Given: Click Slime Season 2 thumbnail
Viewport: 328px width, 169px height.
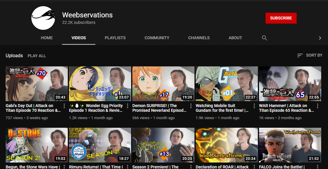Looking at the screenshot, I should [x=100, y=145].
